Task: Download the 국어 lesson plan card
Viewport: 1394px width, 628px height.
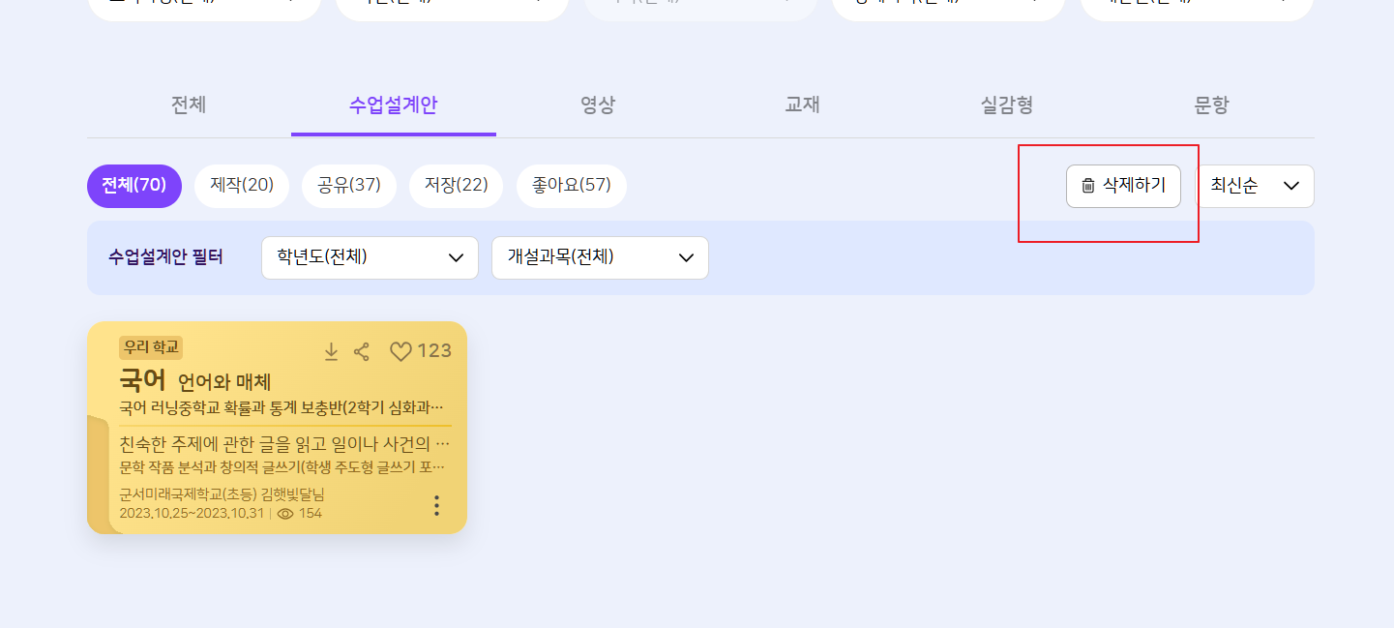Action: 331,351
